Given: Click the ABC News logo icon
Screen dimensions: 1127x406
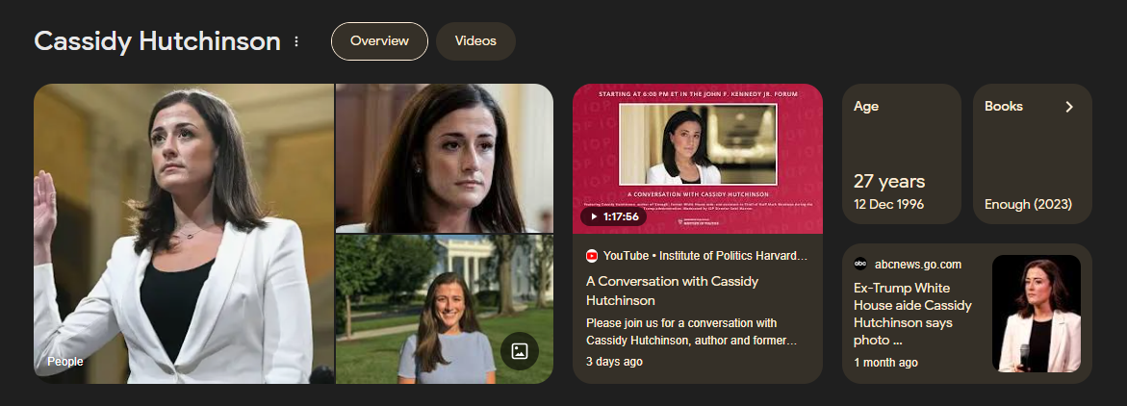Looking at the screenshot, I should pyautogui.click(x=860, y=264).
